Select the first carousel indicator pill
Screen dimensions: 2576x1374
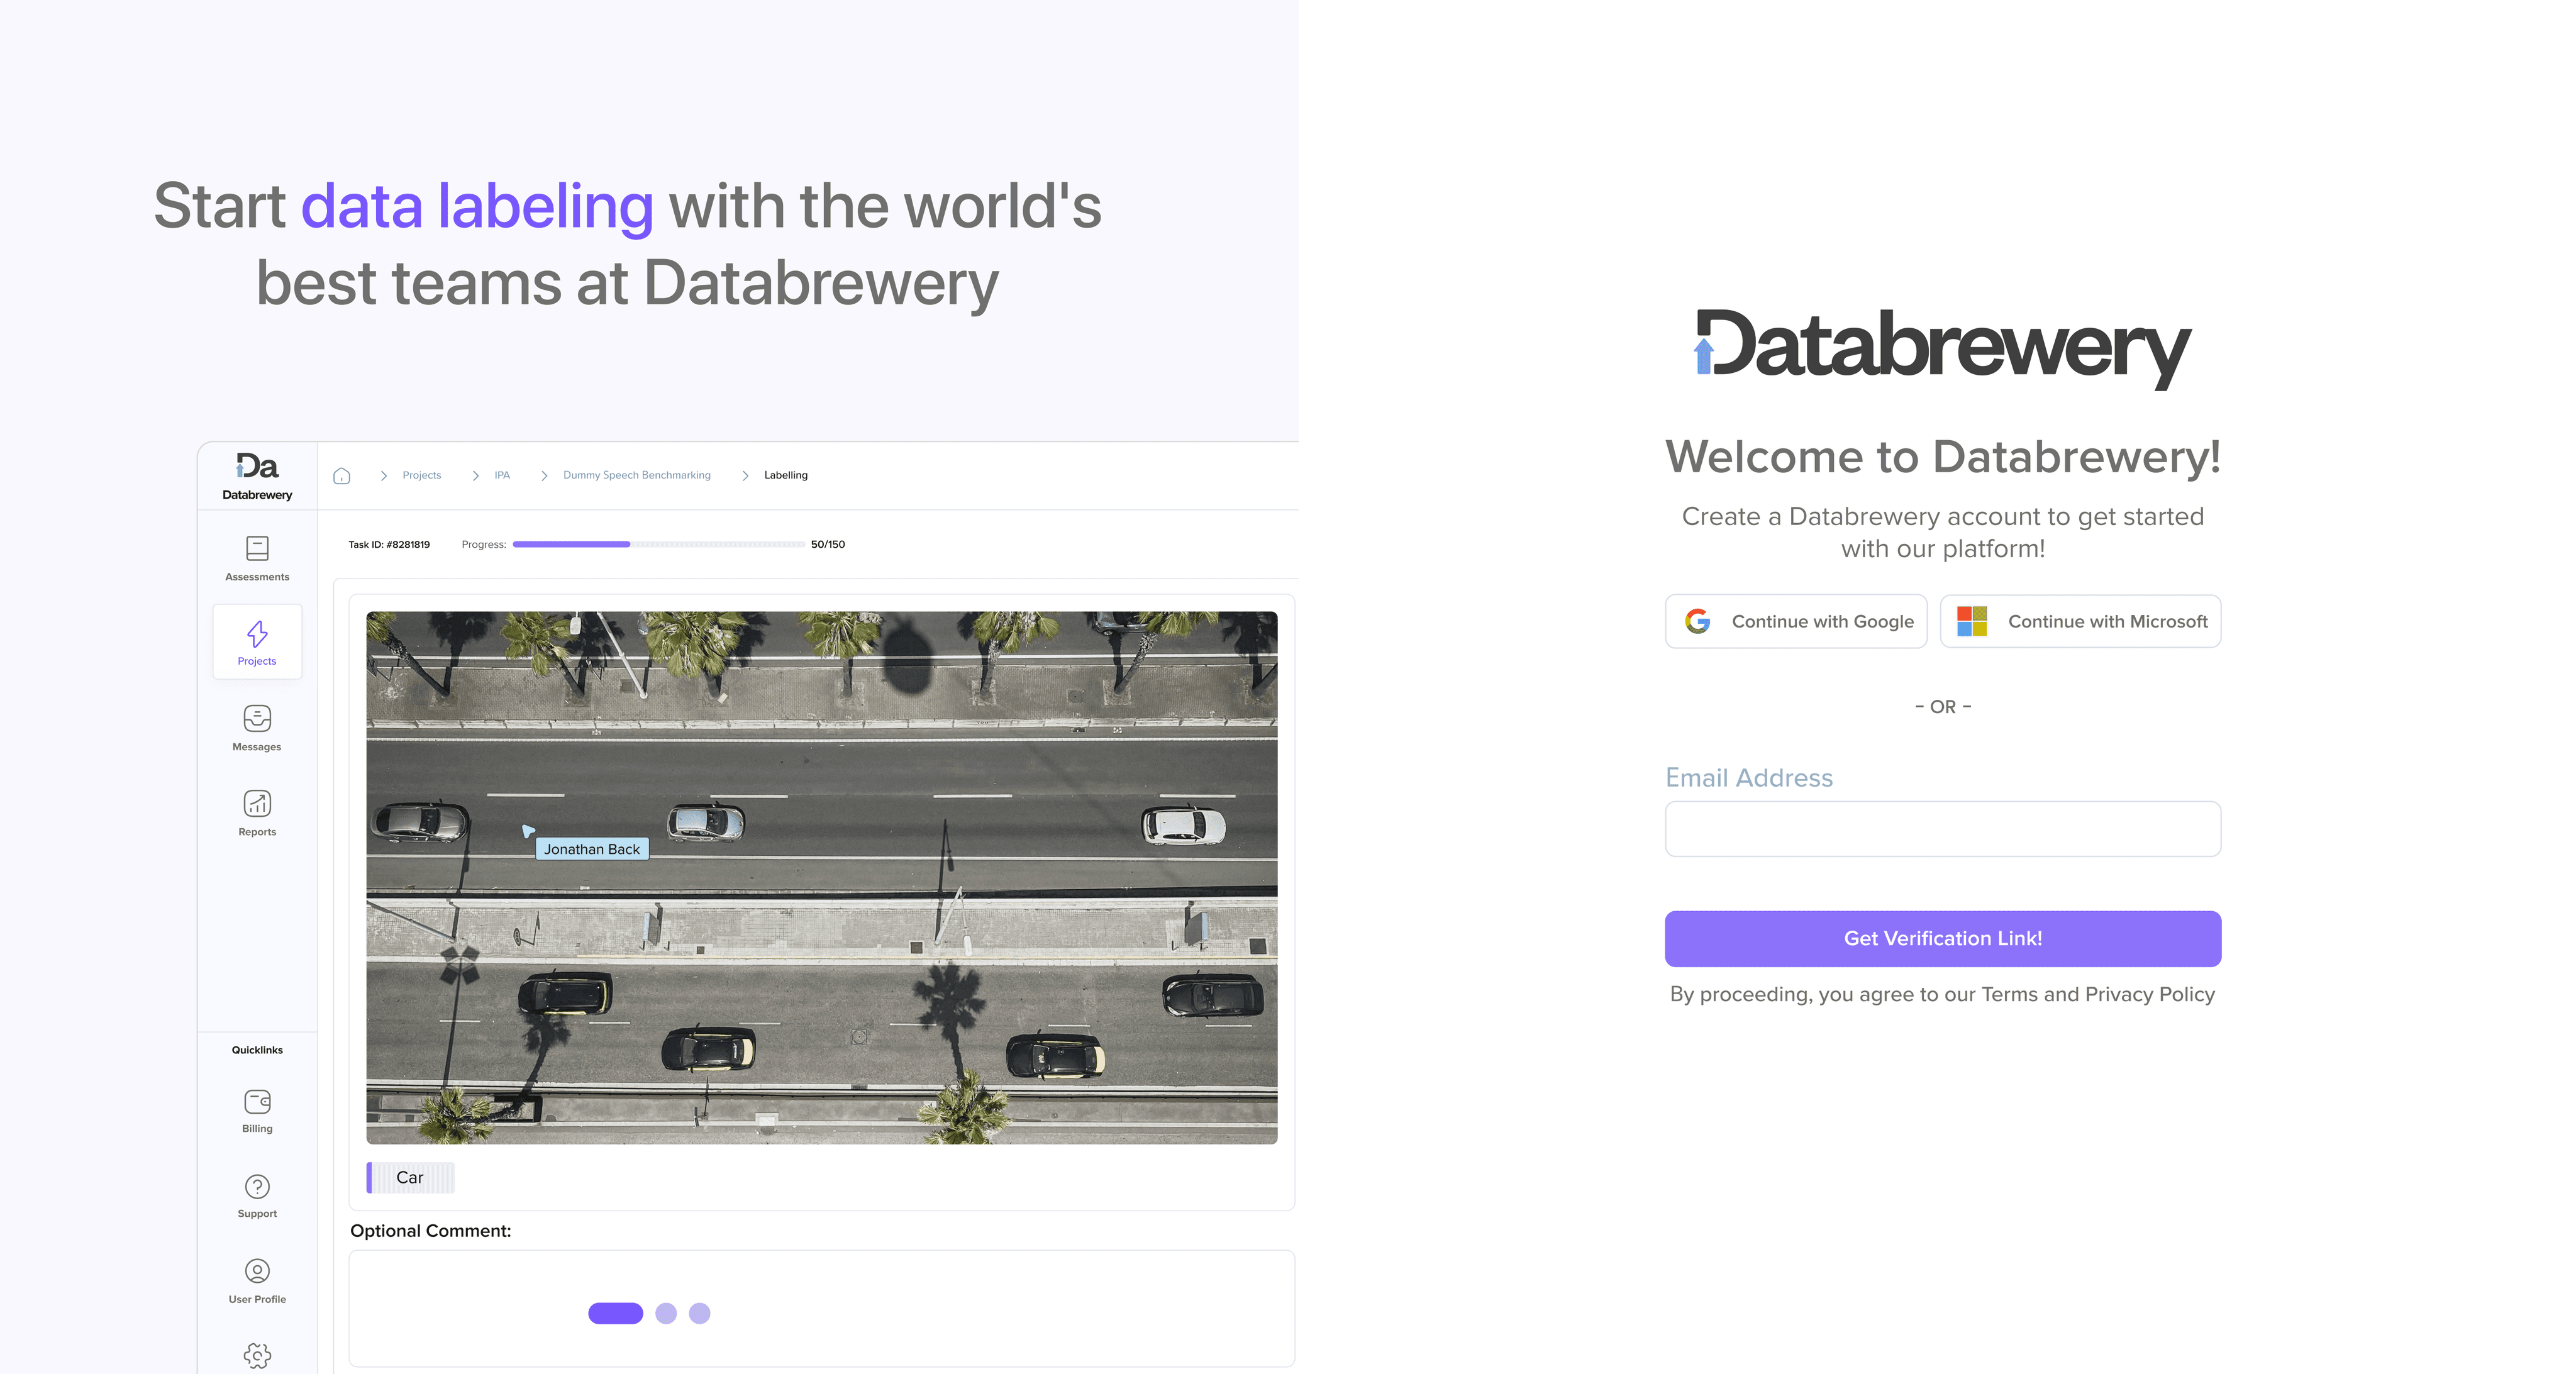click(615, 1313)
